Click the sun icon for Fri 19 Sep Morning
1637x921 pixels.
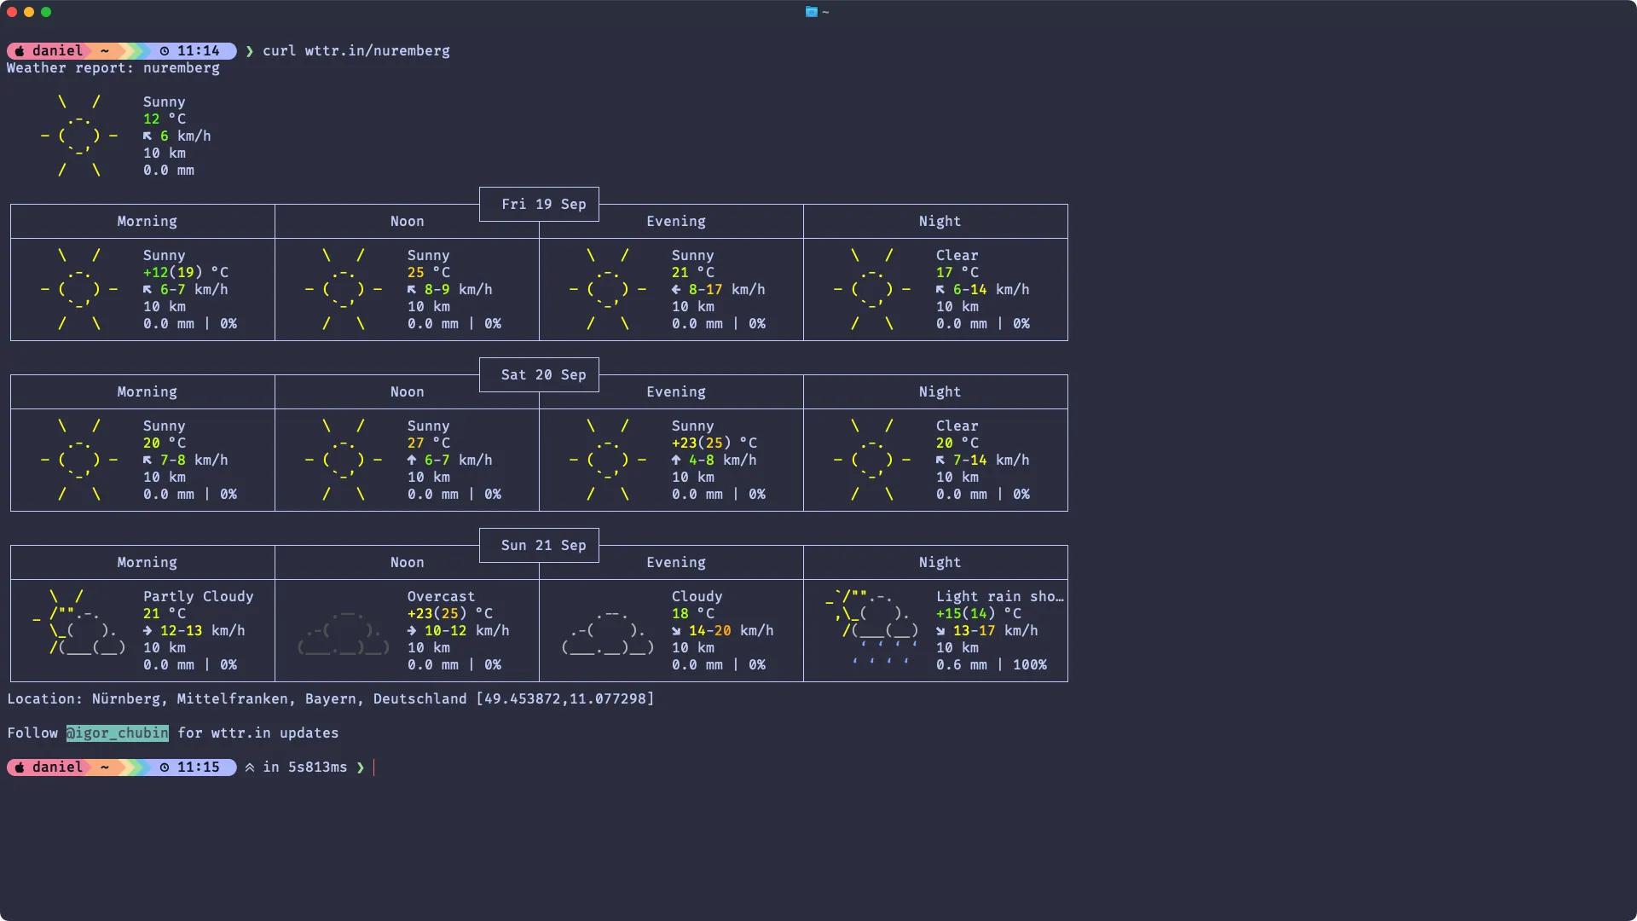(x=79, y=290)
